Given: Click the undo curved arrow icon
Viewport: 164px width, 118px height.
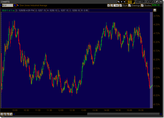Looking at the screenshot, I should tap(118, 2).
